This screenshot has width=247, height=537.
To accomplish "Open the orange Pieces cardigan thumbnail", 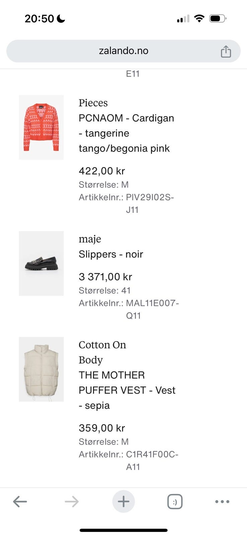I will pos(41,127).
